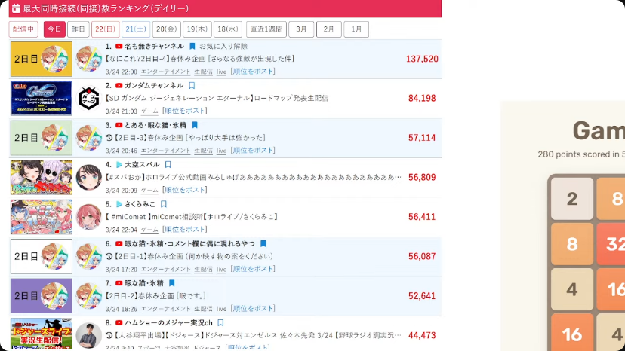Remove bookmark for 名も無きチャンネル
The image size is (625, 351).
pyautogui.click(x=192, y=46)
